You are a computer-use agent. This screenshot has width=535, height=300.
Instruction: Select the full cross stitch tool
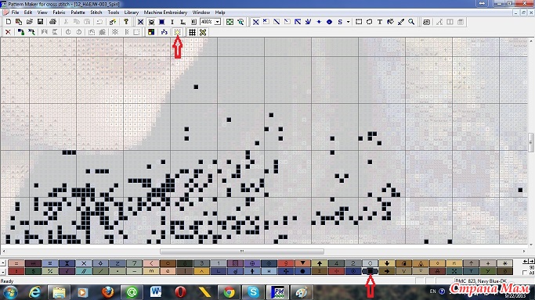point(255,22)
